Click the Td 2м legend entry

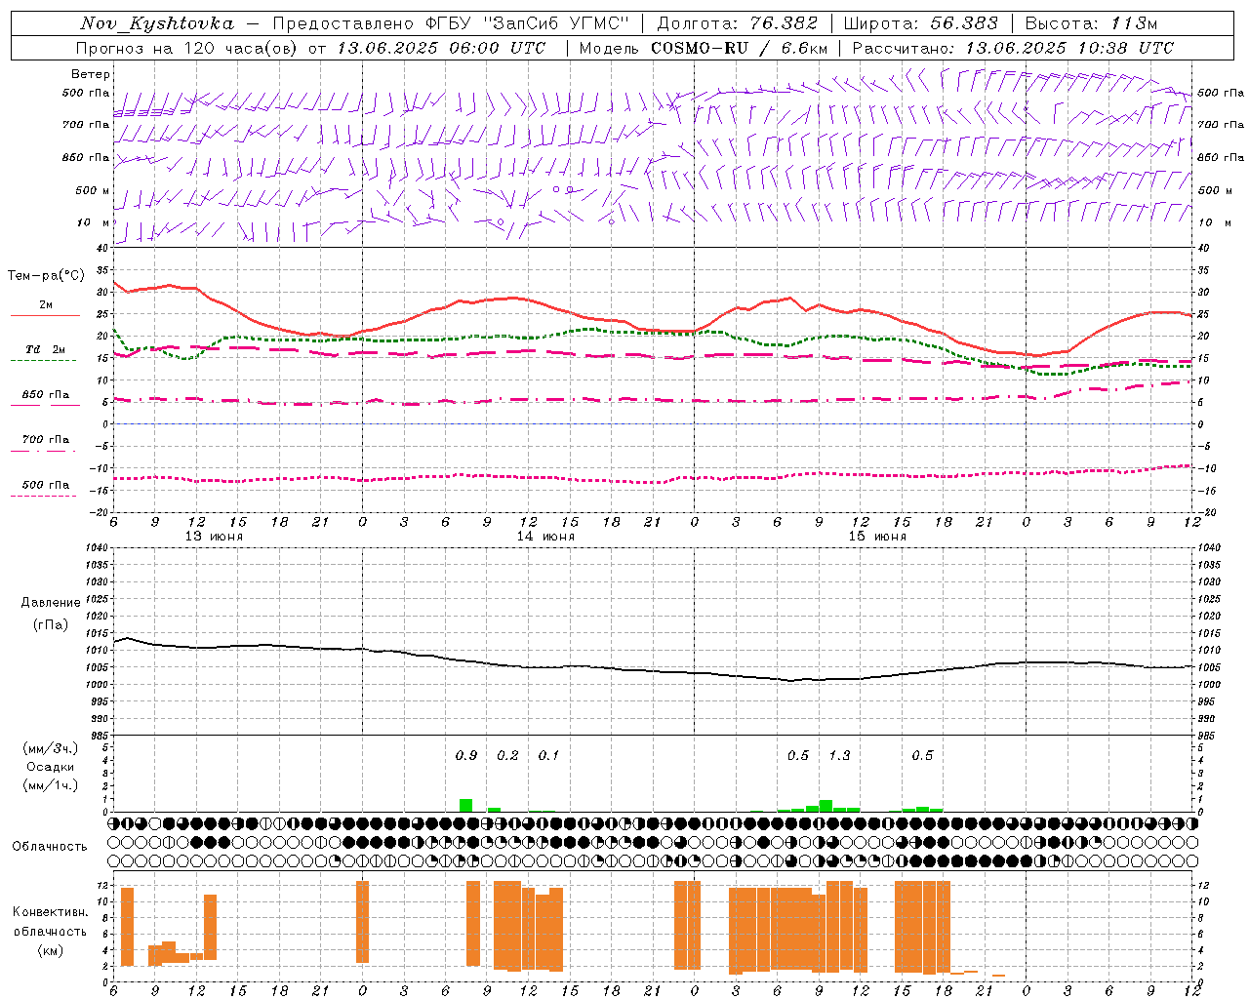click(45, 349)
